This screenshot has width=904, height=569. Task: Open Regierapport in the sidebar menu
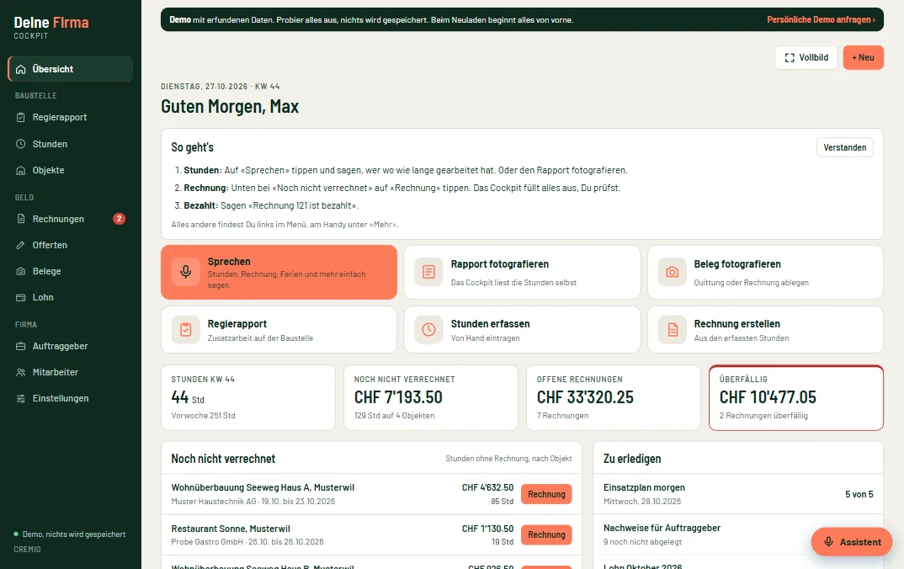point(71,117)
